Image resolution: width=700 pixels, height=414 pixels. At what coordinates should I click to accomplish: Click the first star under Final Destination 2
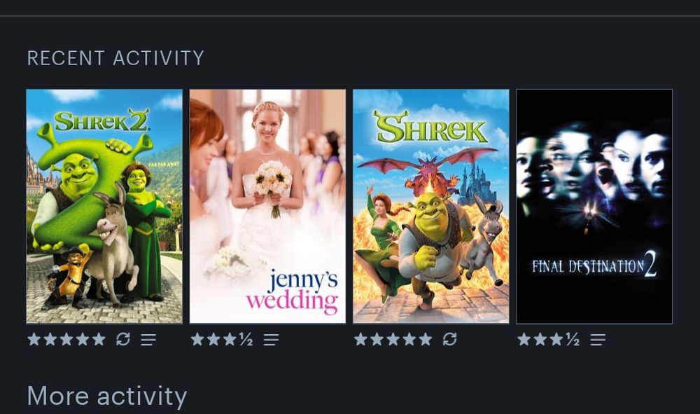(524, 340)
